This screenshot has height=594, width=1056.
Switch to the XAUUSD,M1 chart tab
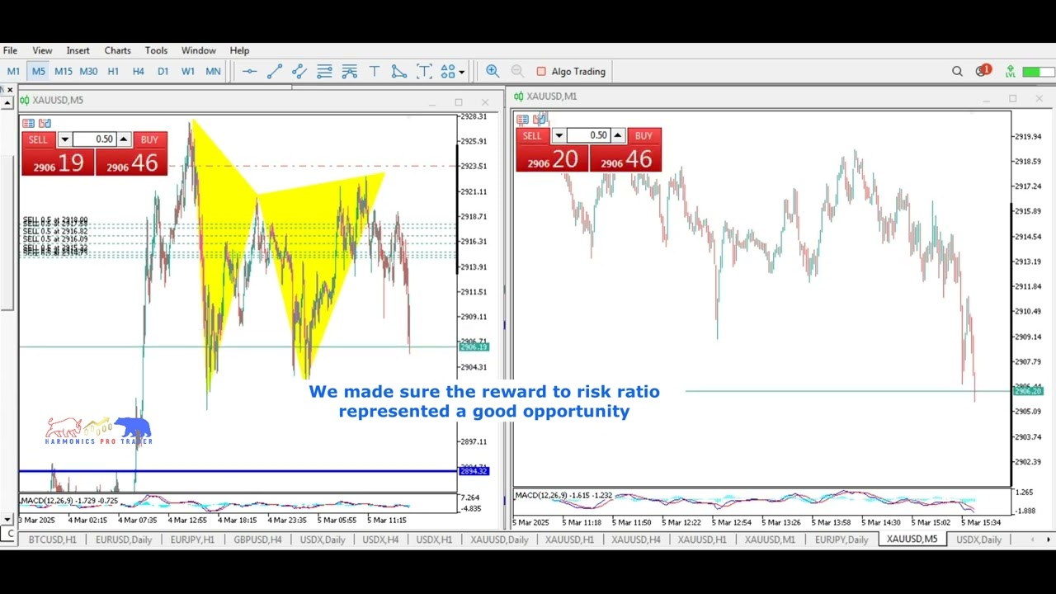coord(770,540)
